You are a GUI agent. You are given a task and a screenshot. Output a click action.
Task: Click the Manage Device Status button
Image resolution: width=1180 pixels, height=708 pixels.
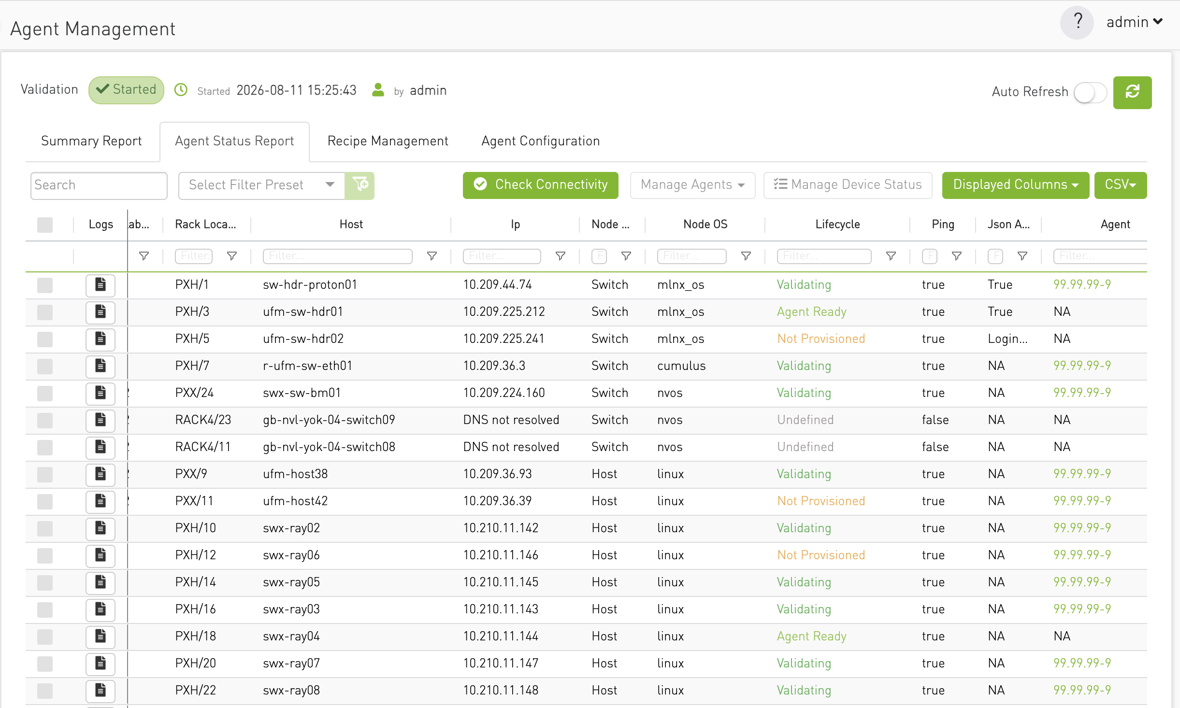[848, 185]
